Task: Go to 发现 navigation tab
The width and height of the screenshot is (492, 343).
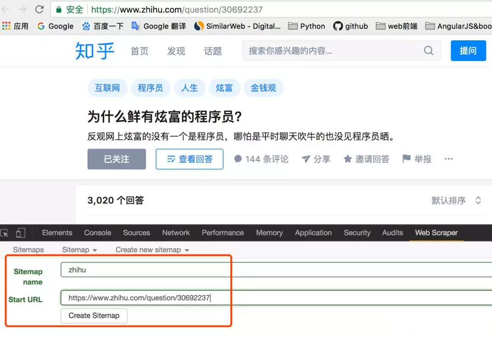Action: [176, 51]
